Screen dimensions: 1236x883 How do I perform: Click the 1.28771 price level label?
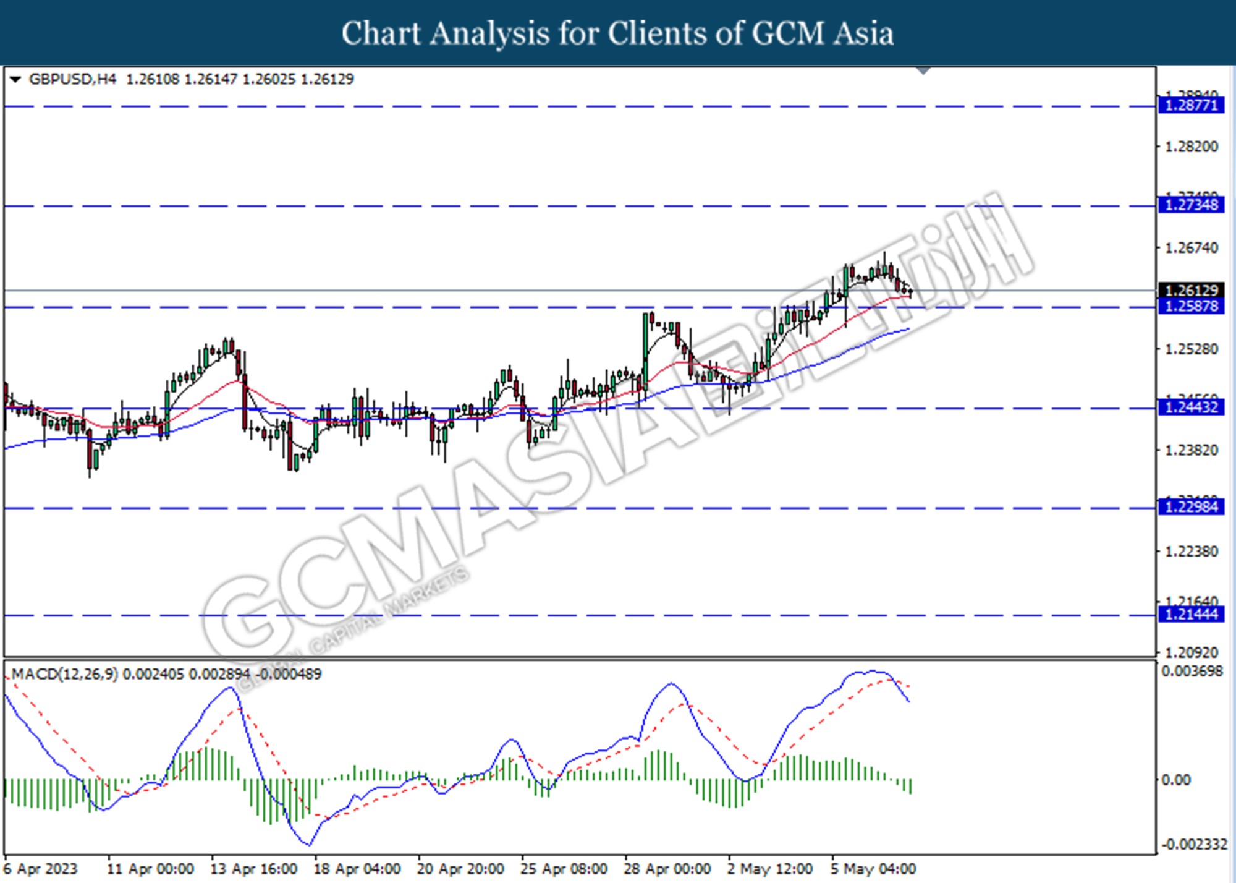coord(1191,105)
